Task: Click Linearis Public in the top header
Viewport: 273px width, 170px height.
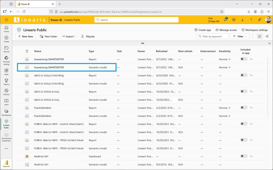Action: tap(72, 20)
